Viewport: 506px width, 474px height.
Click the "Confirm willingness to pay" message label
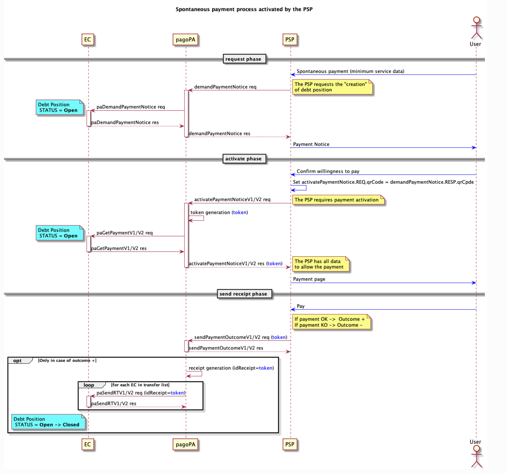click(x=328, y=171)
